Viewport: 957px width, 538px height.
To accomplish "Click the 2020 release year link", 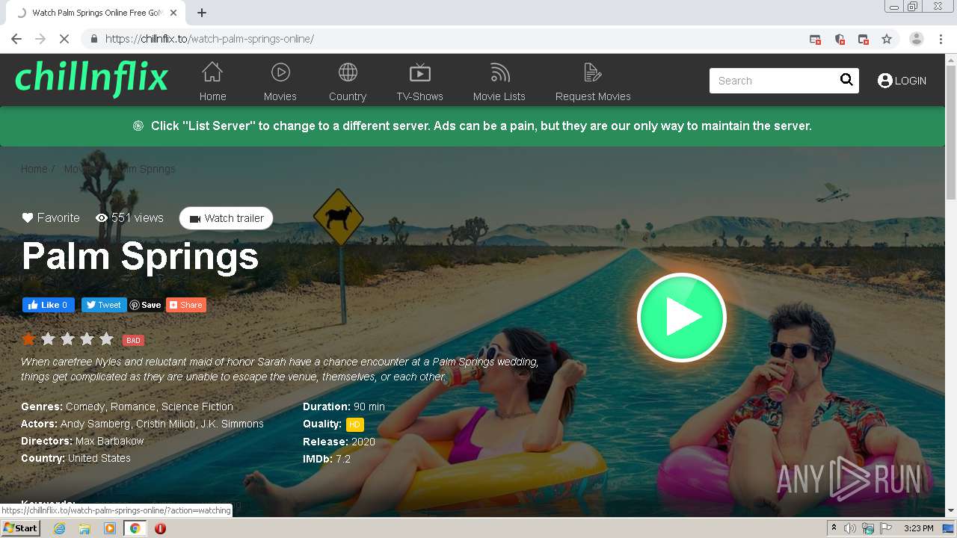I will pos(363,442).
